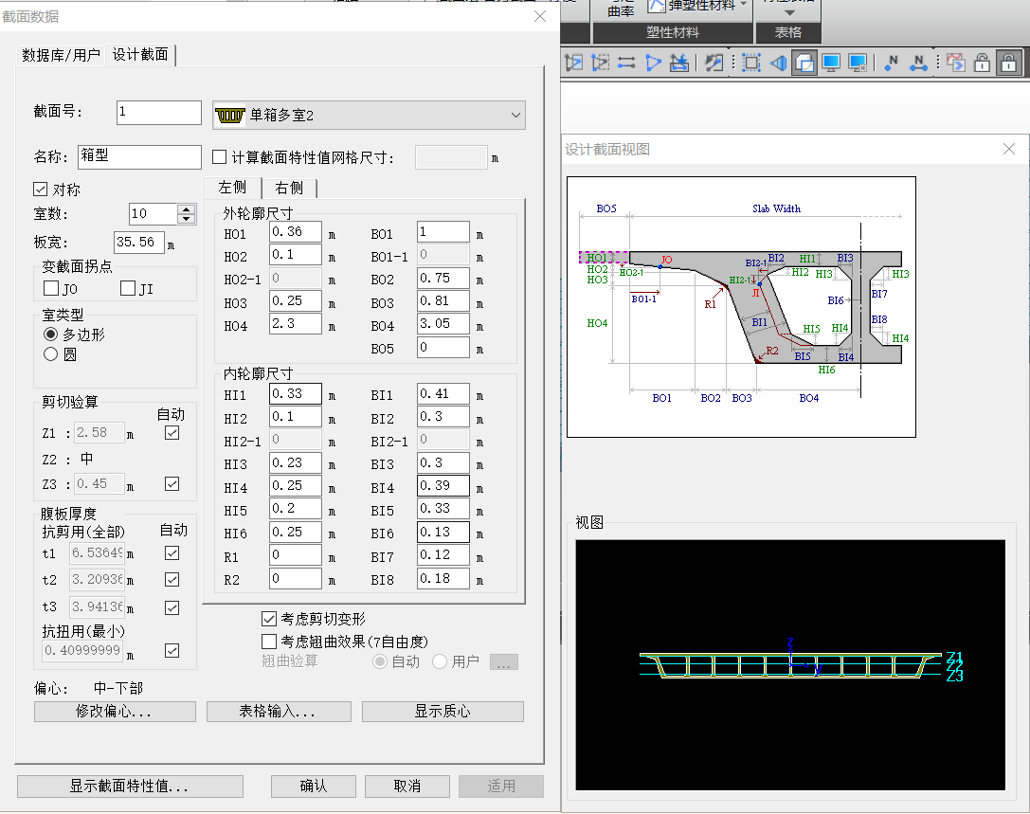Click the overlapping squares hidden-view icon

coord(804,63)
